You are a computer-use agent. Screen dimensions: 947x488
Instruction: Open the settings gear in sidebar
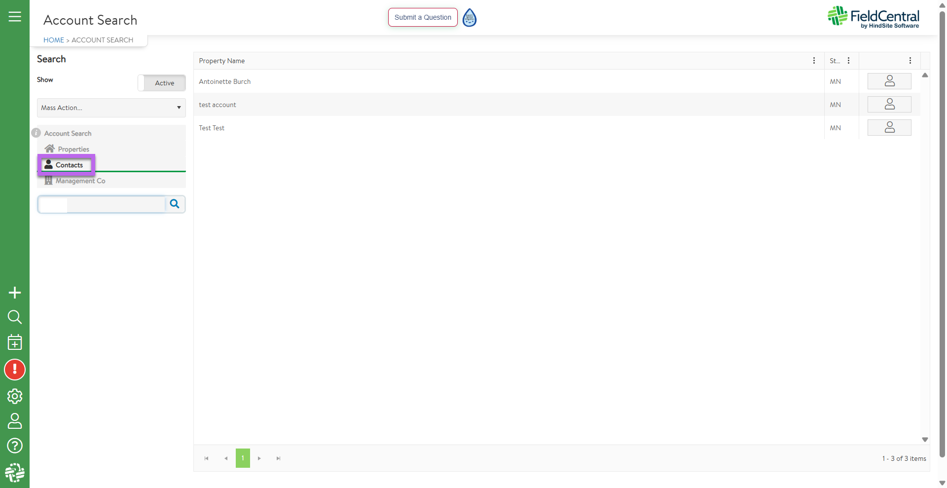(x=15, y=396)
